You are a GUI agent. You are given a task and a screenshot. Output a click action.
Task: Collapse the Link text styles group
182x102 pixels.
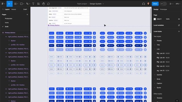tap(155, 49)
